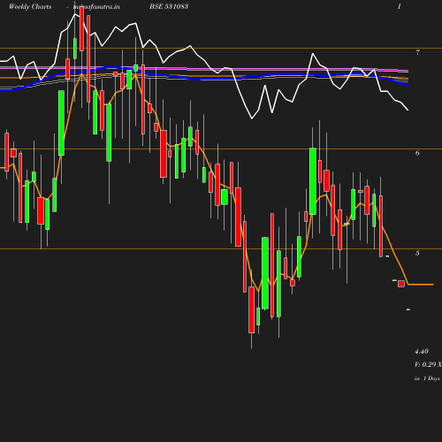Click the "4.40" price value
This screenshot has width=442, height=442.
pyautogui.click(x=422, y=351)
